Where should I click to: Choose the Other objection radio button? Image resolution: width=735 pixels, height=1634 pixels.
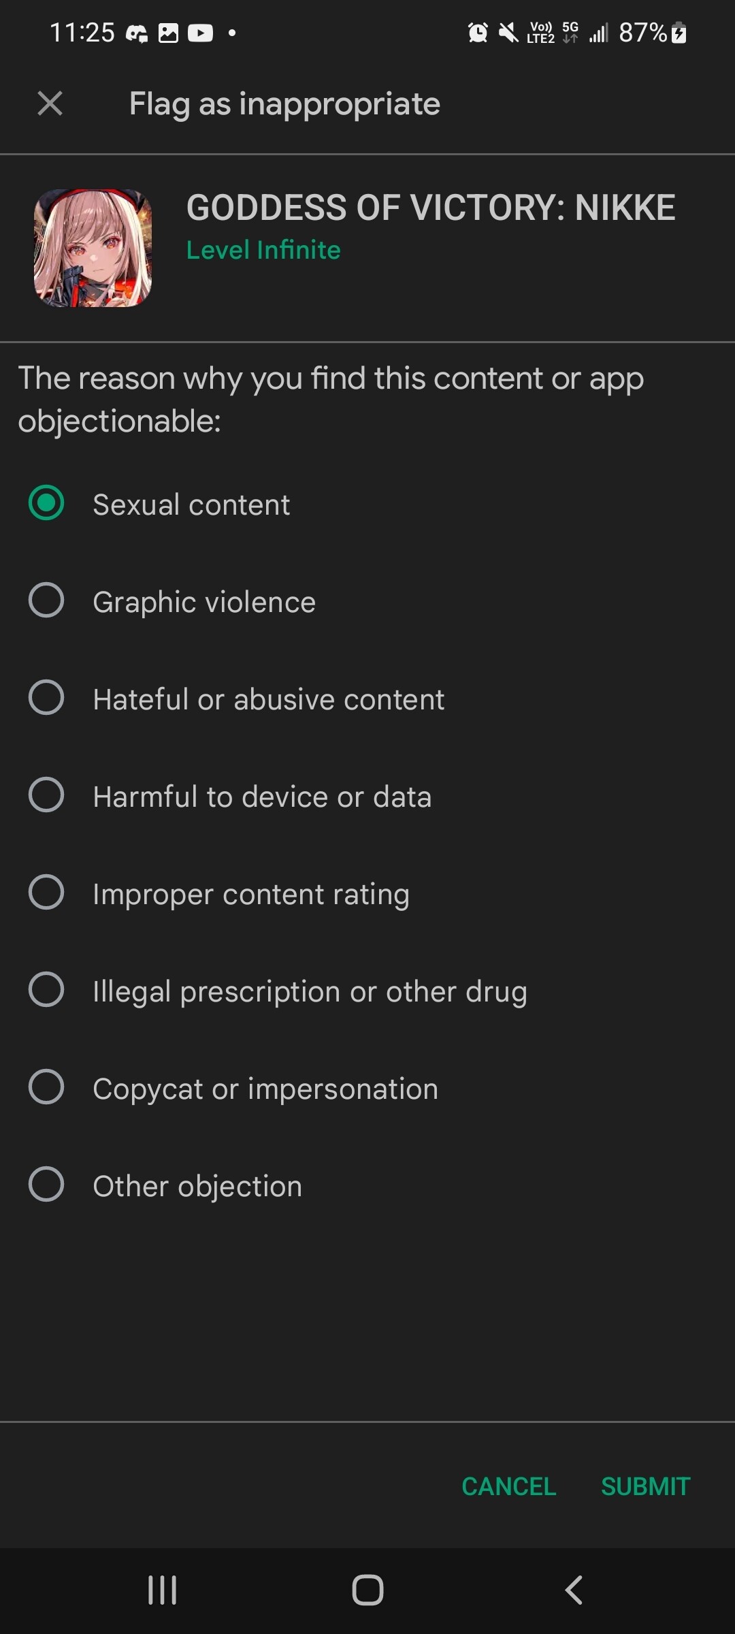pyautogui.click(x=46, y=1185)
